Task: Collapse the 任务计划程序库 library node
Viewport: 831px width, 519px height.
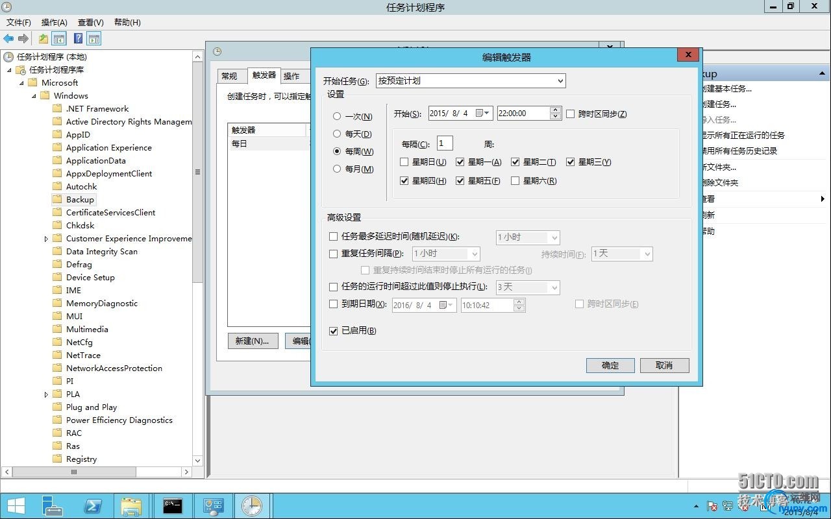Action: pos(9,70)
